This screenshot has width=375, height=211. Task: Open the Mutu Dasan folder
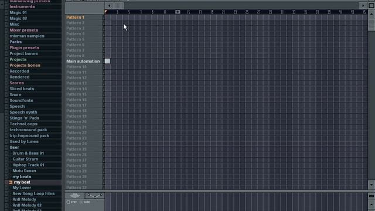pyautogui.click(x=25, y=171)
